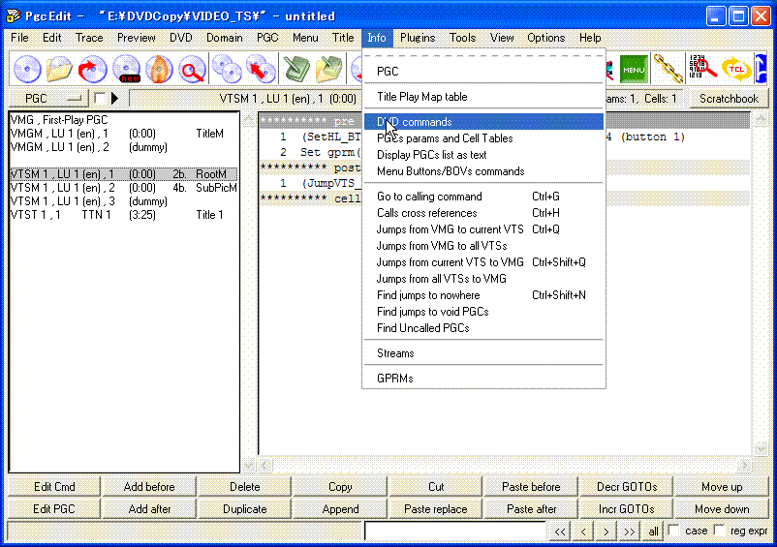Select 'GPRMs' in Info menu
This screenshot has height=547, width=777.
click(x=483, y=379)
